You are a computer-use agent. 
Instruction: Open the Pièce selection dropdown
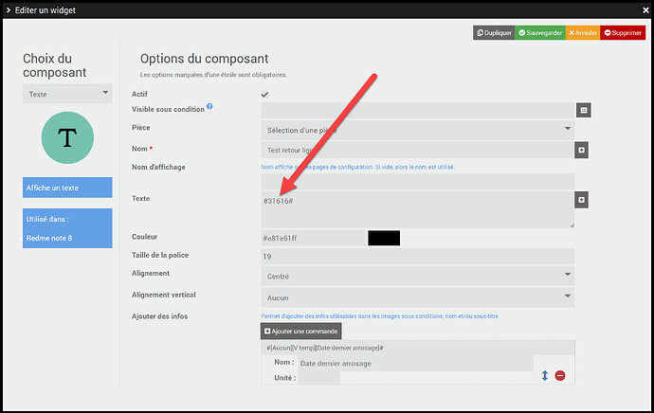click(x=417, y=128)
